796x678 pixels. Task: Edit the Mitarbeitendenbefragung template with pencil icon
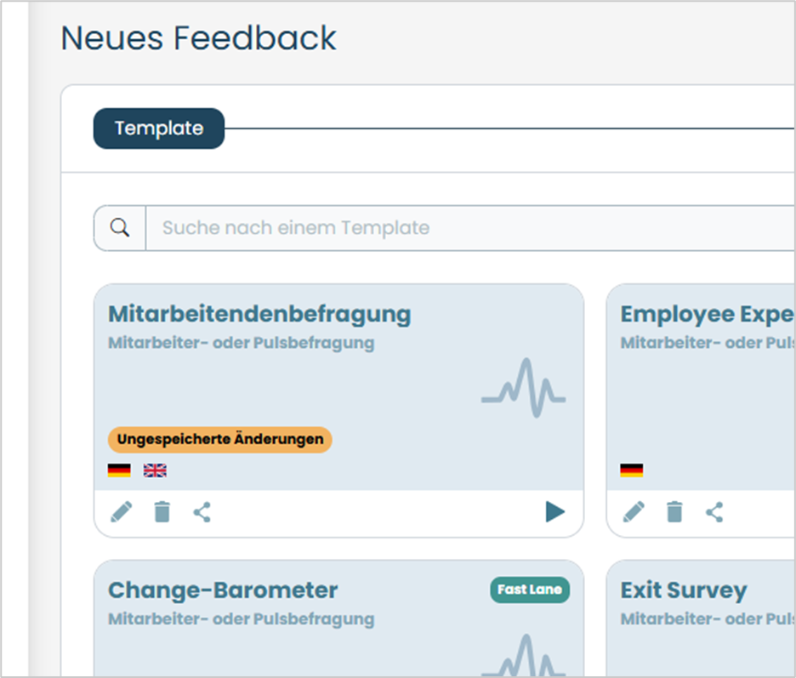tap(122, 512)
